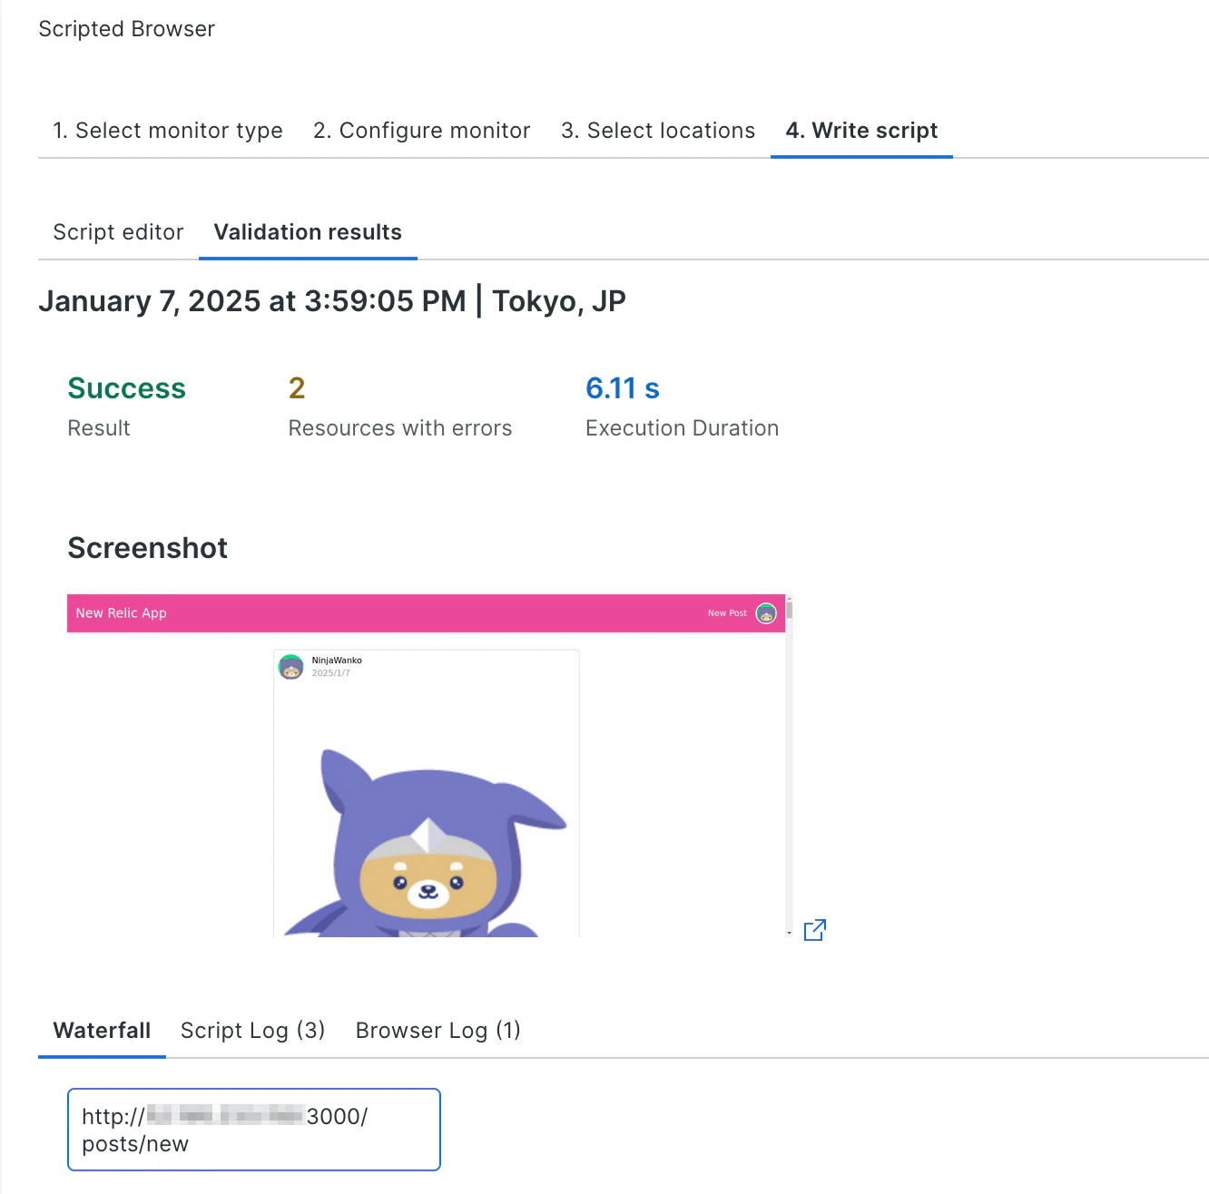Select the posts/new URL waterfall entry
Viewport: 1209px width, 1194px height.
[254, 1130]
